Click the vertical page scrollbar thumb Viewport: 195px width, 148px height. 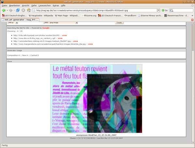[193, 38]
